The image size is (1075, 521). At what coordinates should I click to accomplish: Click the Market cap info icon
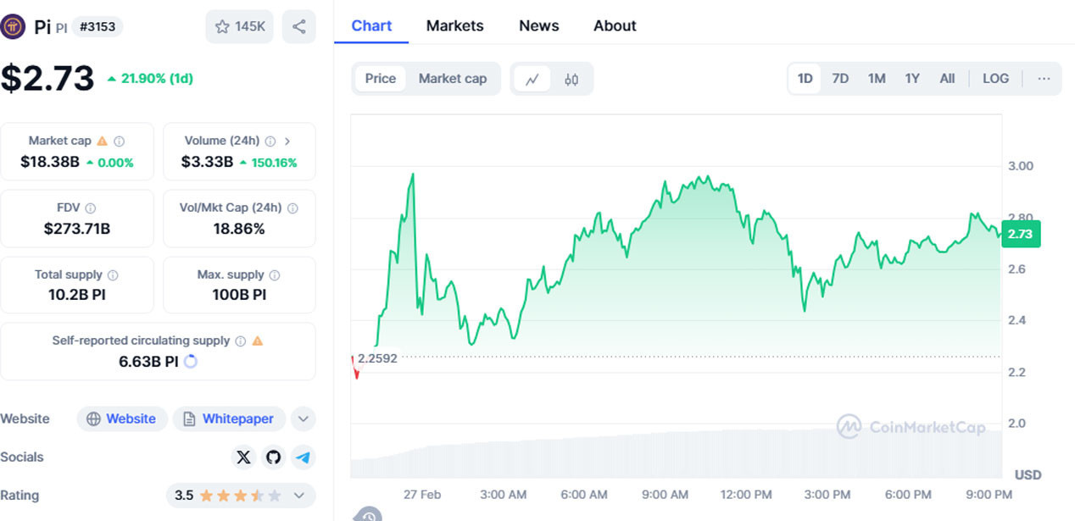pos(120,141)
